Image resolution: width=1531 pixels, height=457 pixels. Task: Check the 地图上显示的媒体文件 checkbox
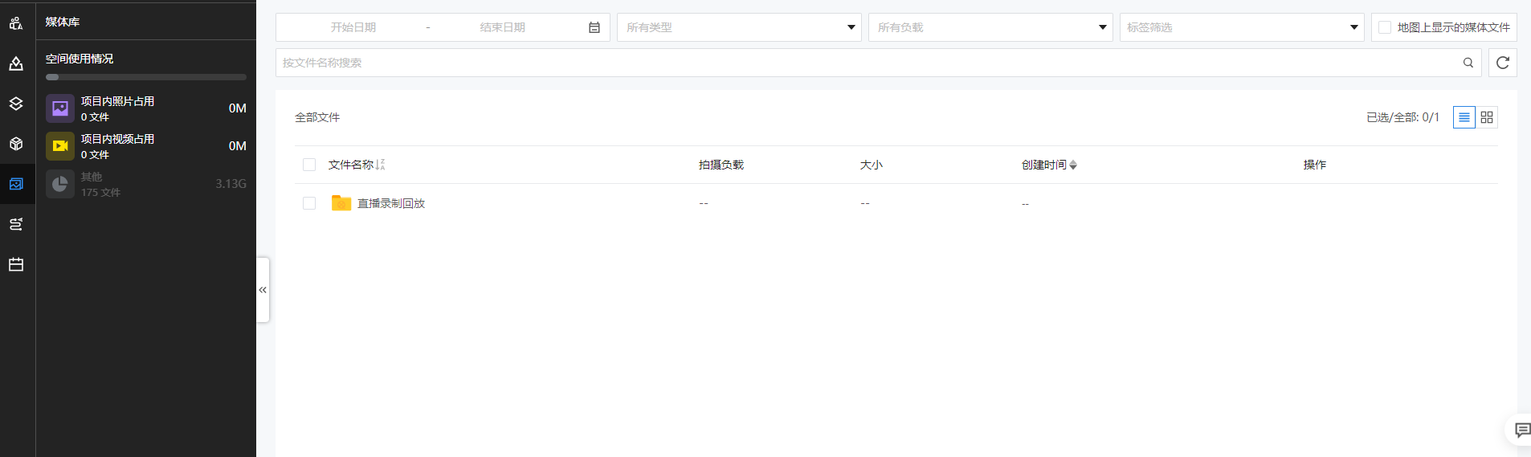pyautogui.click(x=1385, y=27)
